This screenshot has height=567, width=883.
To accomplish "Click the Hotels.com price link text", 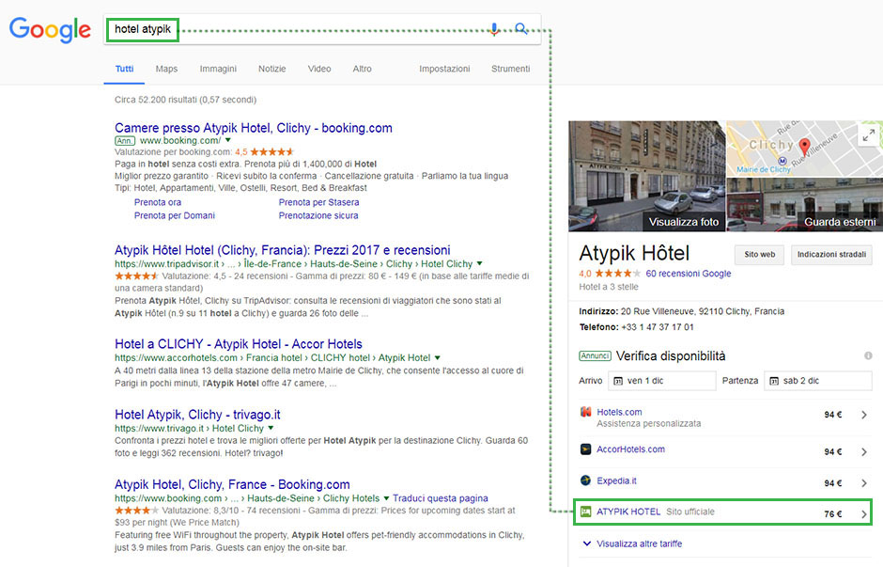I will pyautogui.click(x=619, y=412).
